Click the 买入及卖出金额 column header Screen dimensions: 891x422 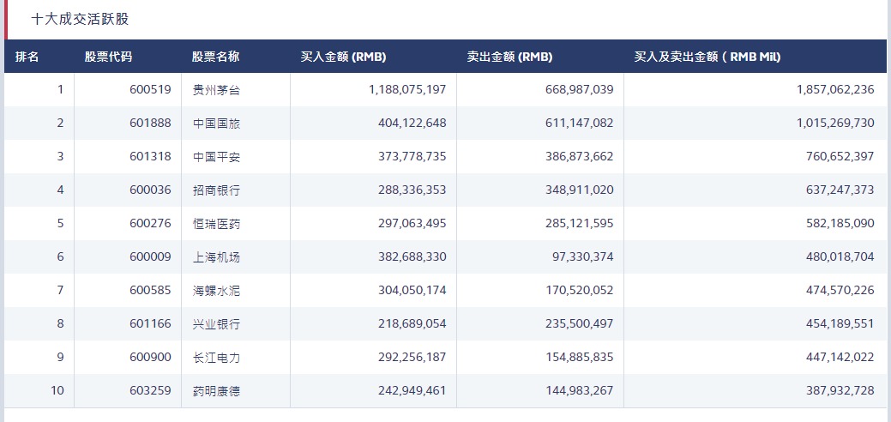[707, 57]
